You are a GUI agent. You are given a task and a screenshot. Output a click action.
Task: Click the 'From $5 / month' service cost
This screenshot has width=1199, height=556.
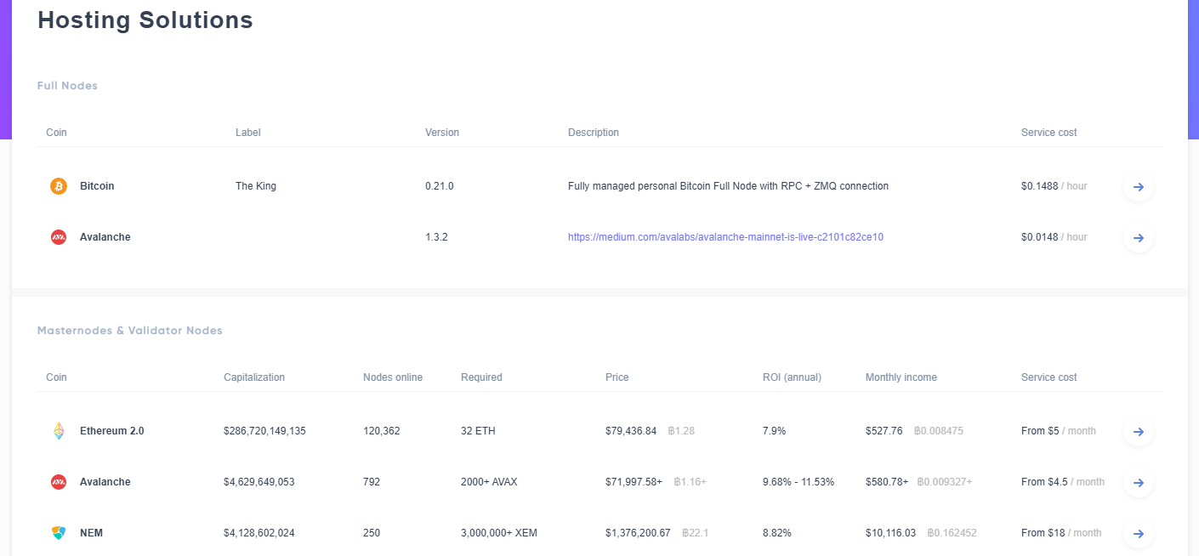(1059, 431)
